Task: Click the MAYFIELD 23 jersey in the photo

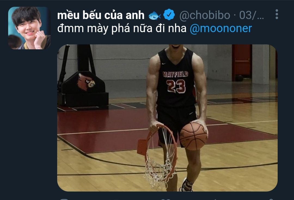Action: point(175,78)
